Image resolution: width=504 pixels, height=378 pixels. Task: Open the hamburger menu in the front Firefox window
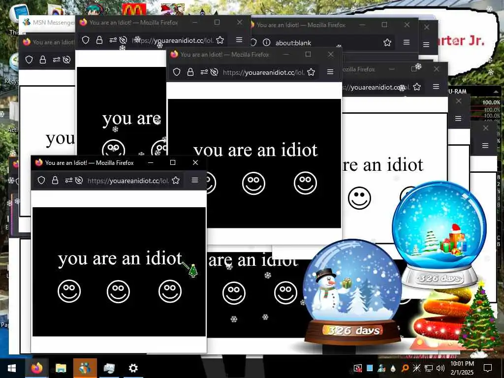pos(195,180)
